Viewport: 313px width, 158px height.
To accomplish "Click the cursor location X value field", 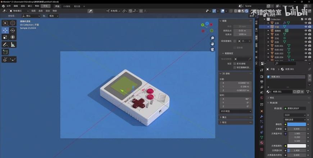I will (x=236, y=83).
